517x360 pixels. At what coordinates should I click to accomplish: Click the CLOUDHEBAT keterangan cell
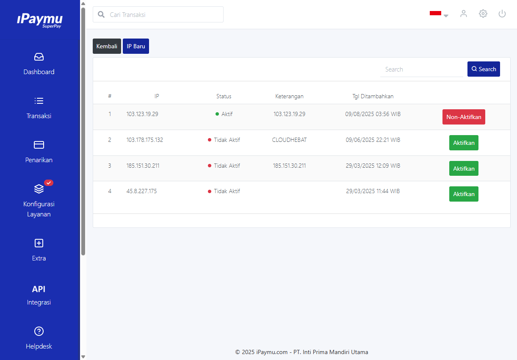pyautogui.click(x=289, y=140)
